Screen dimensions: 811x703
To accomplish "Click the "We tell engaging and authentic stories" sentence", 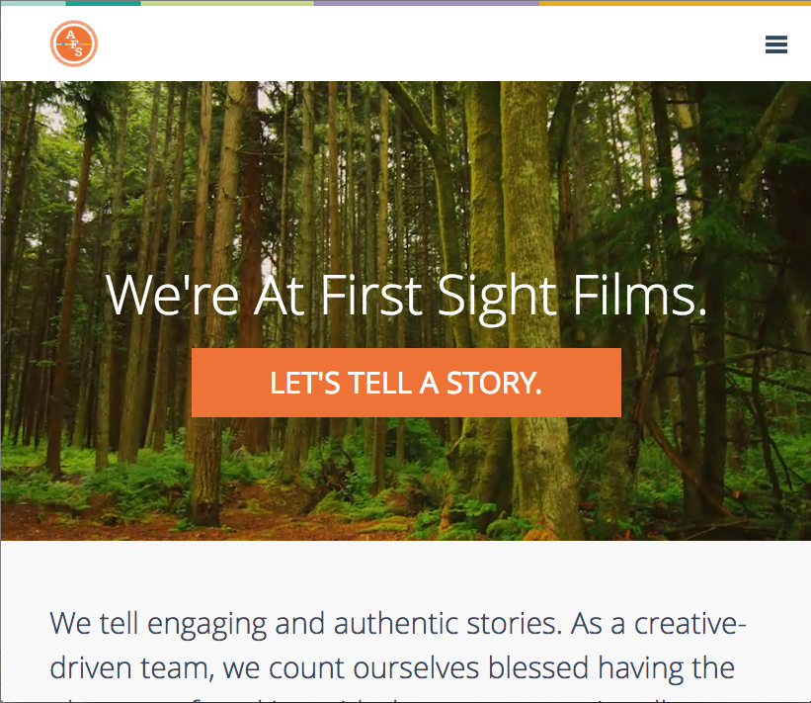I will pos(305,624).
